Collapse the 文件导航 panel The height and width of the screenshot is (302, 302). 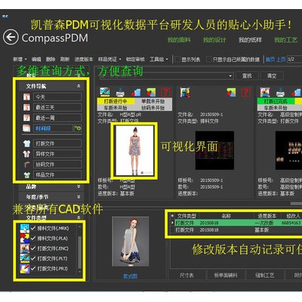(x=79, y=86)
